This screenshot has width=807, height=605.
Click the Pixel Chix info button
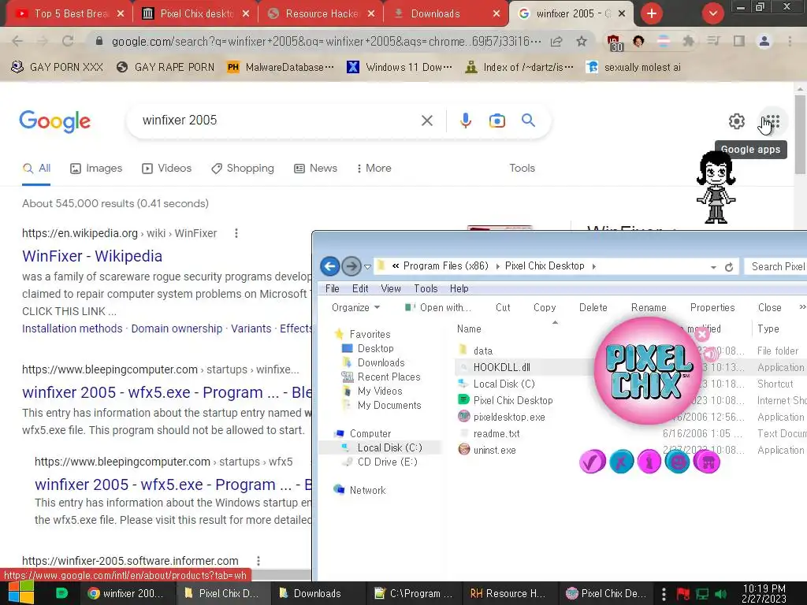pos(649,462)
